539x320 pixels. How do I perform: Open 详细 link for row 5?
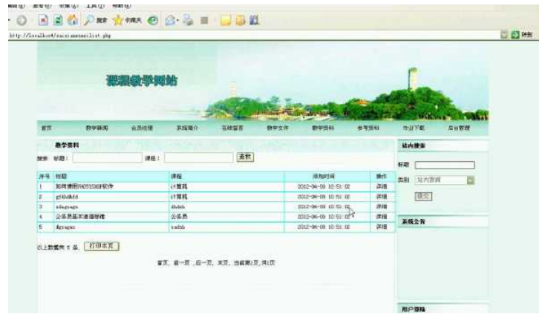pyautogui.click(x=382, y=227)
